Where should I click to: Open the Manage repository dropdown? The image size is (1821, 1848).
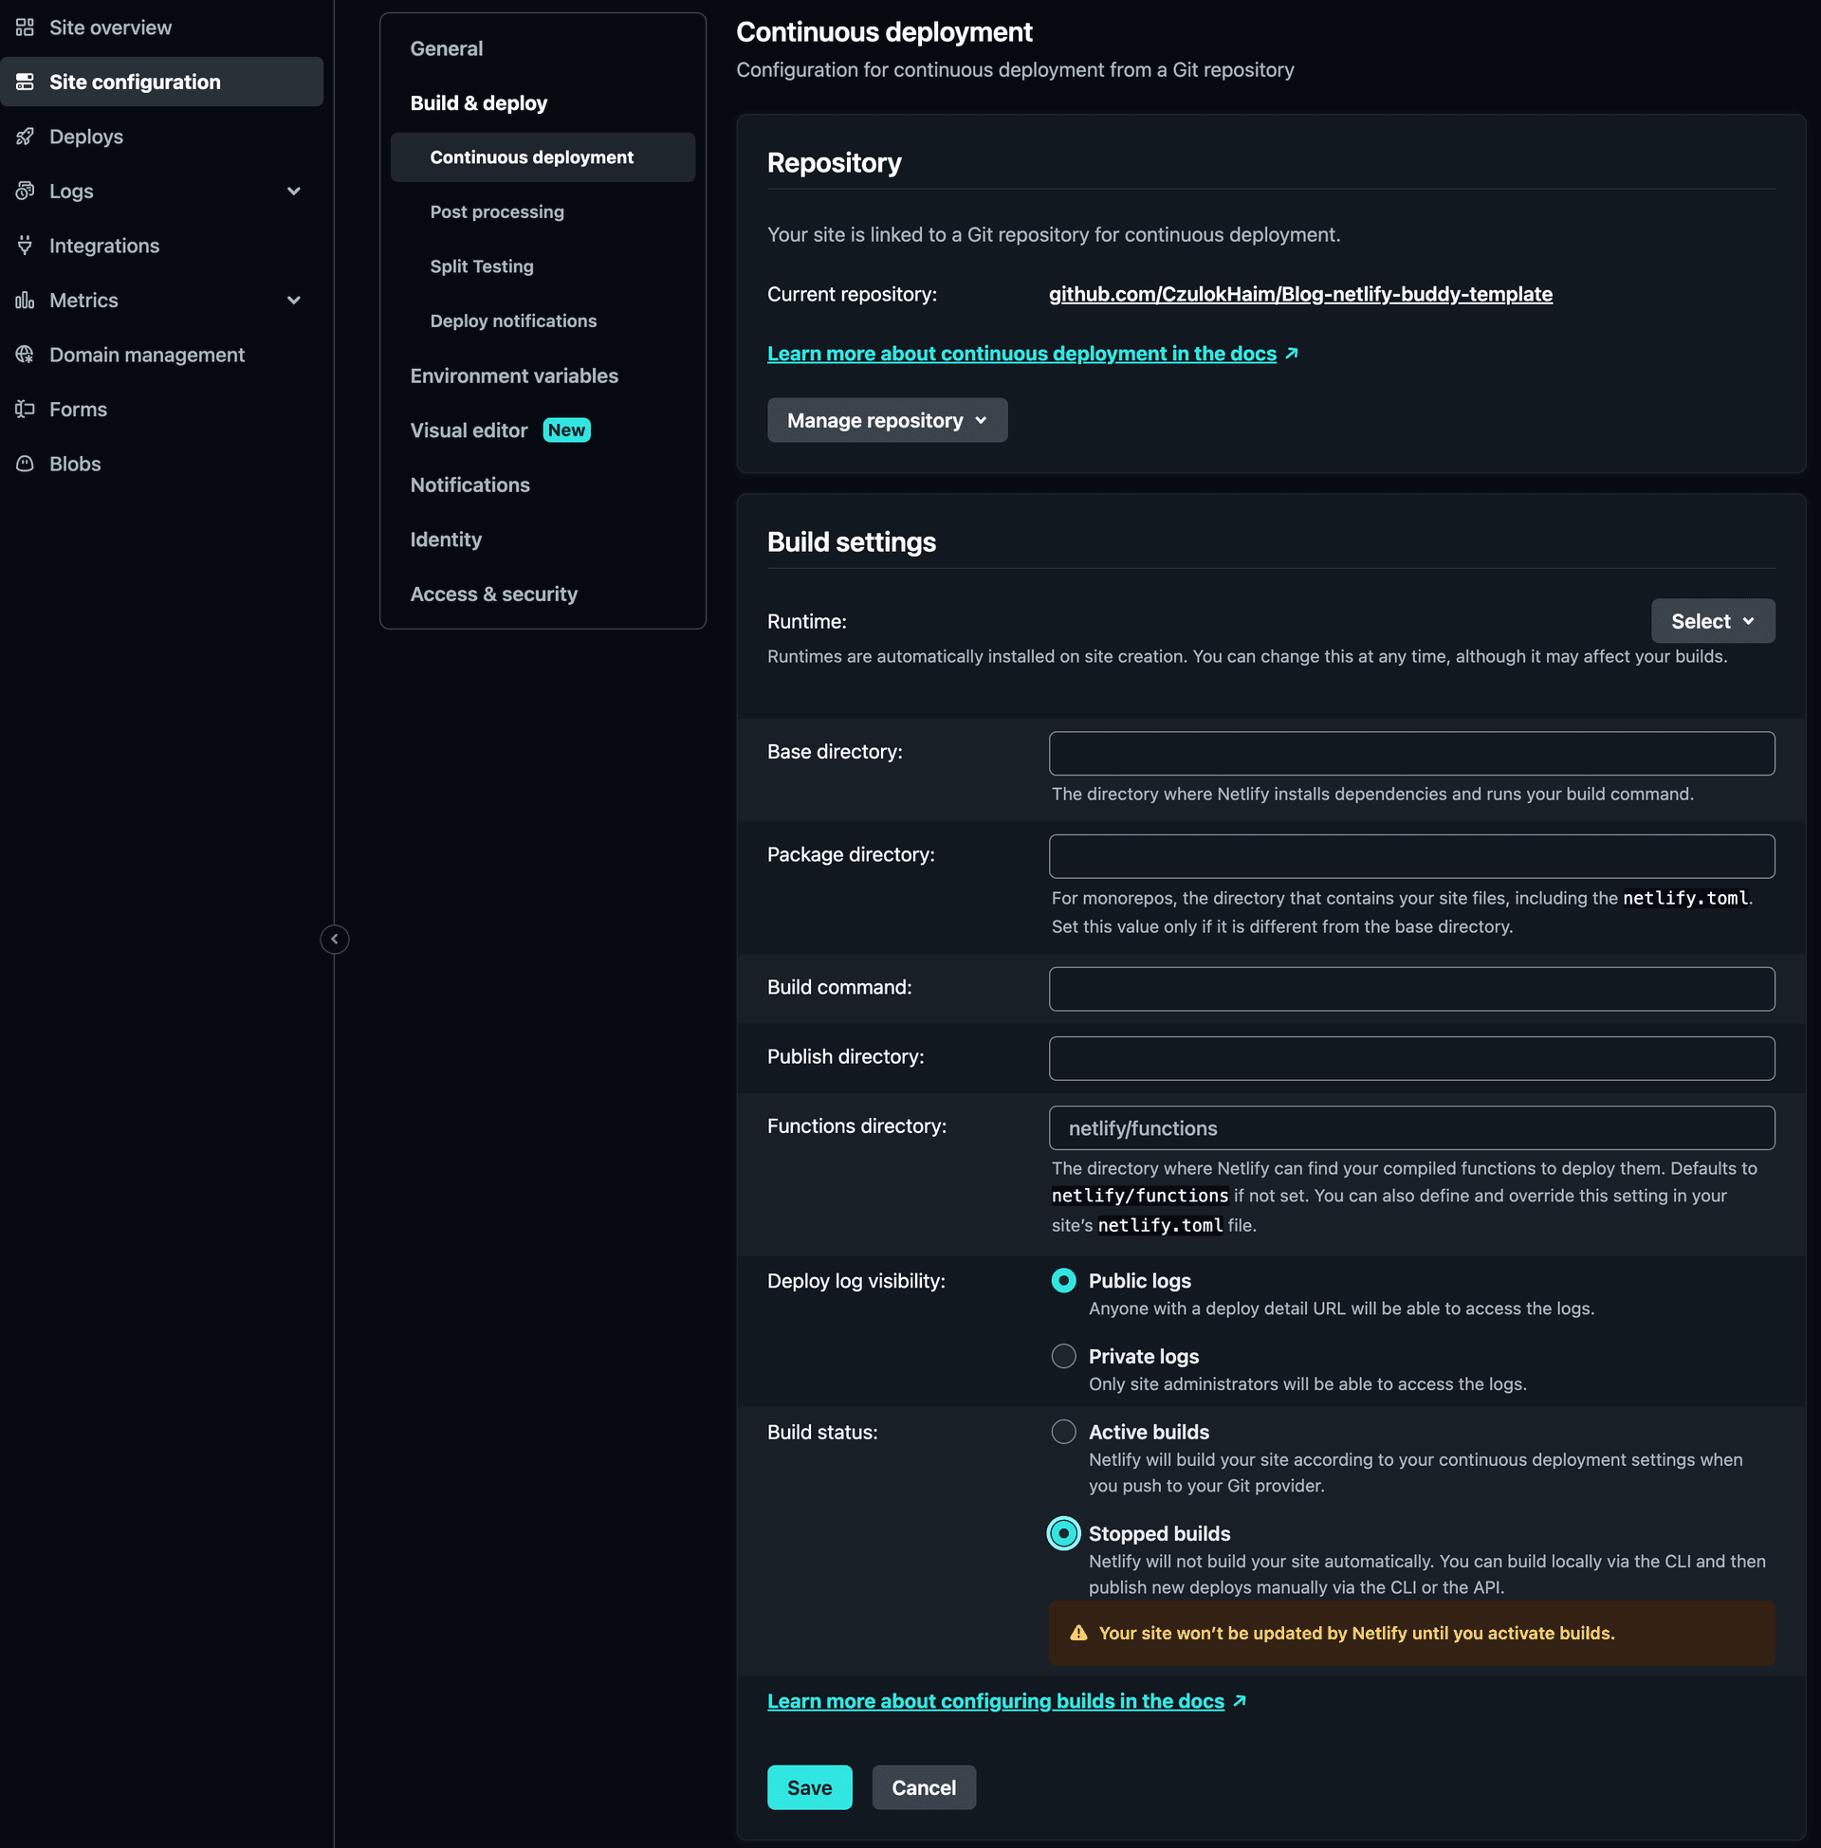[887, 420]
